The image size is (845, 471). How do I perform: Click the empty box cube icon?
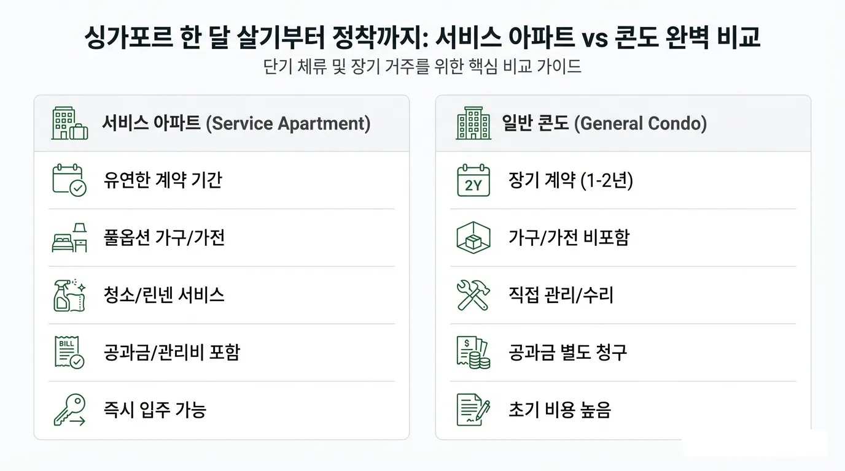pyautogui.click(x=473, y=238)
